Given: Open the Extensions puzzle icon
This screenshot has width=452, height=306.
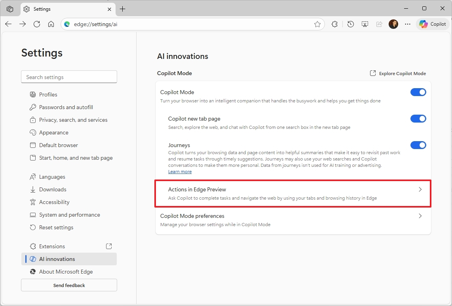Looking at the screenshot, I should [x=334, y=24].
